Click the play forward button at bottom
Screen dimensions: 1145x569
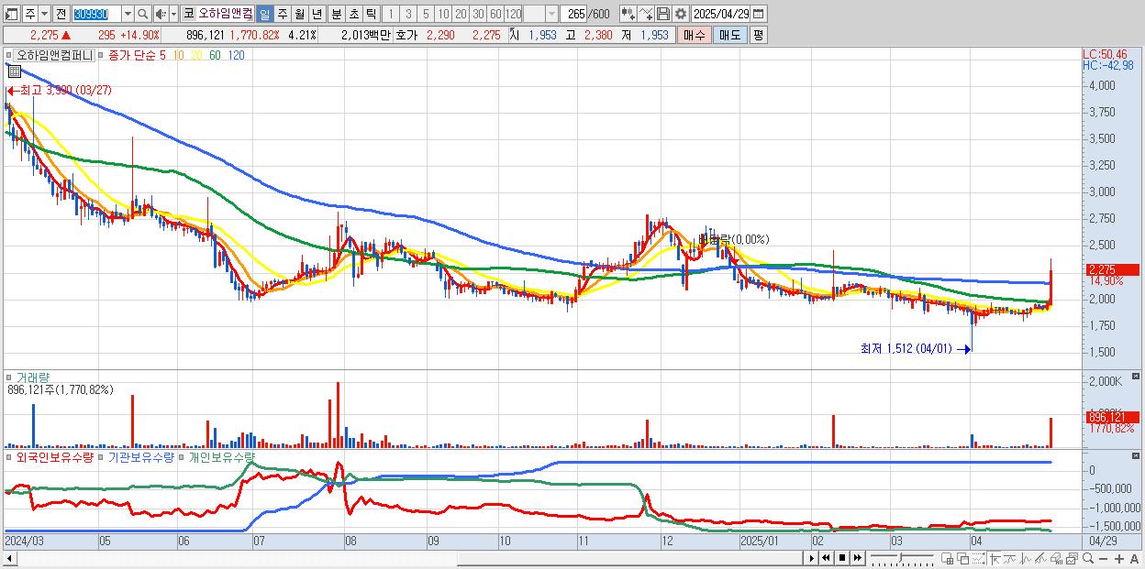point(812,558)
